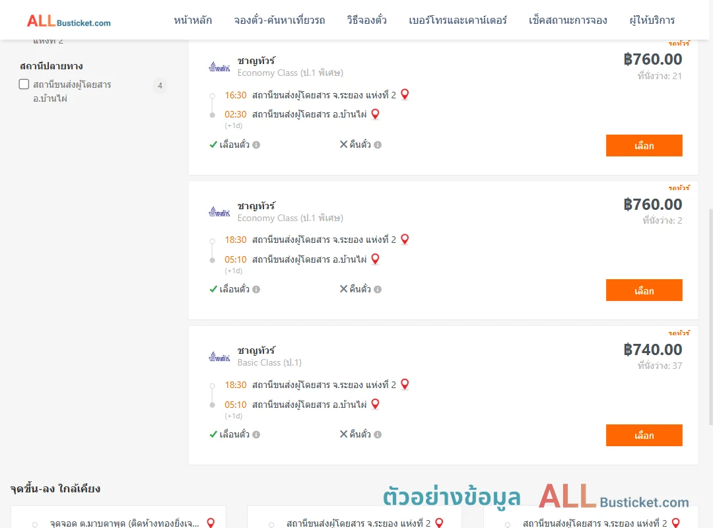Click ที่นั่งว่าง: 2 seat availability text

662,220
